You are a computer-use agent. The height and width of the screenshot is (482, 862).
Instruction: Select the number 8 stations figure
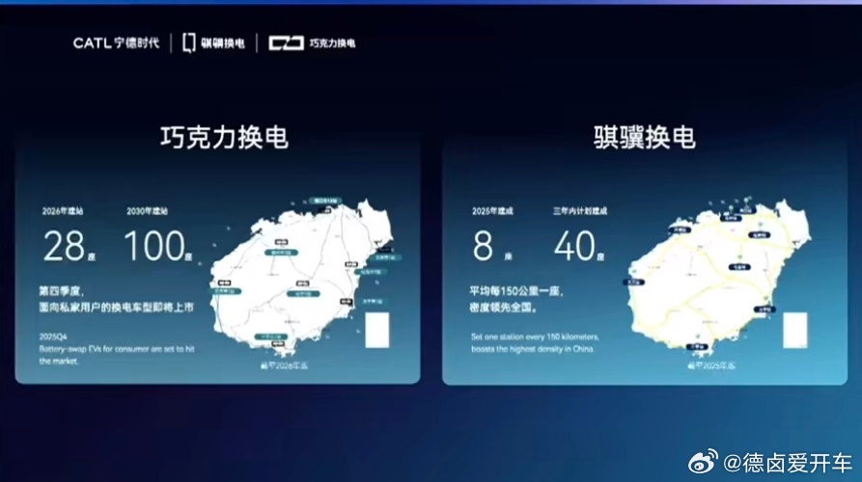pos(483,246)
